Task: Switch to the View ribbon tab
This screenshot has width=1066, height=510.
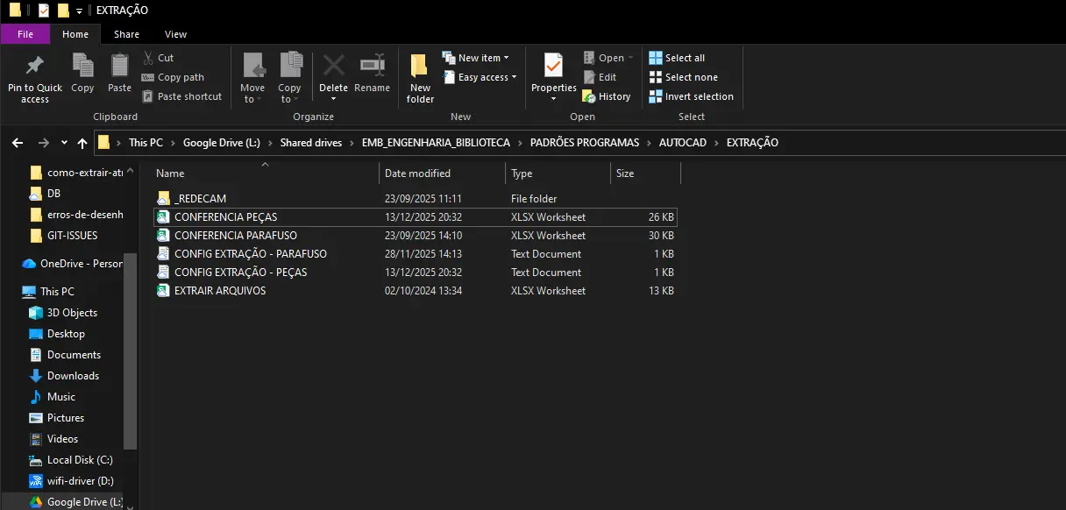Action: coord(175,34)
